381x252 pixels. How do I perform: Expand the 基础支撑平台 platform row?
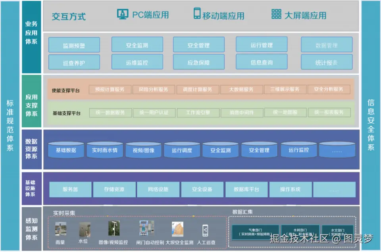coord(67,112)
